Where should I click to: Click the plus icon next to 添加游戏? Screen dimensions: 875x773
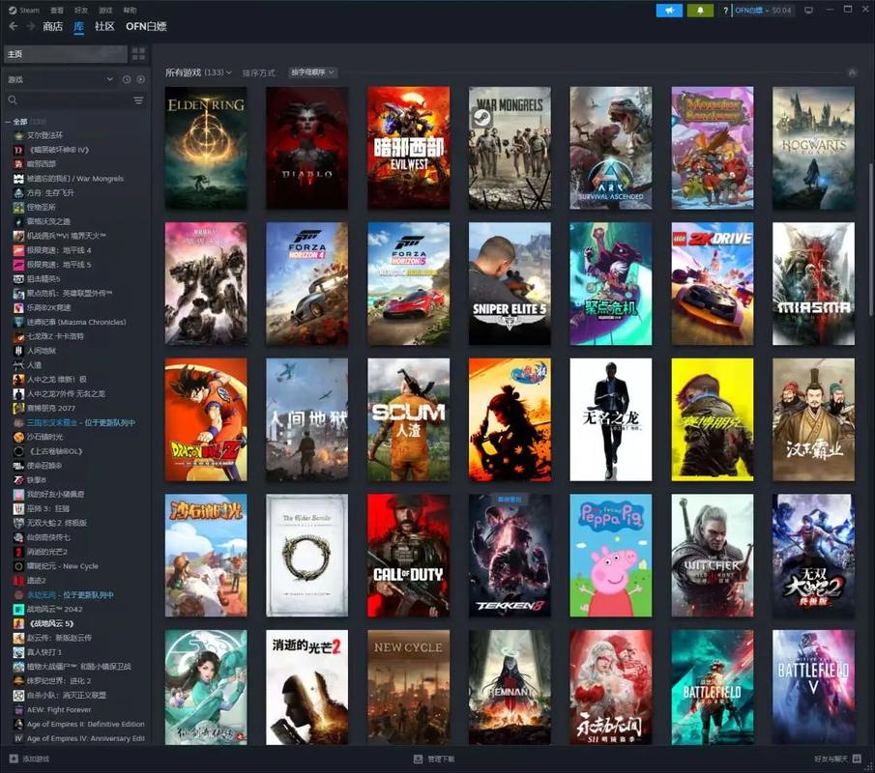14,759
